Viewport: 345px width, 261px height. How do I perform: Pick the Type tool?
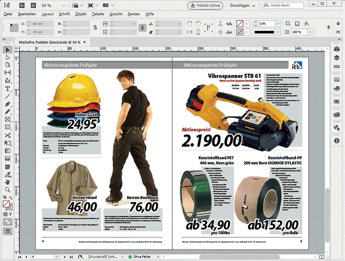tap(8, 88)
